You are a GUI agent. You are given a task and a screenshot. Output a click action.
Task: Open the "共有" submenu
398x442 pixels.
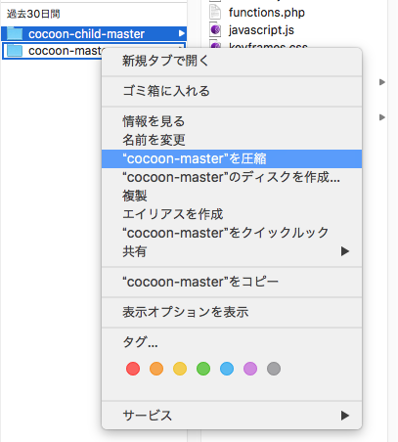pos(232,251)
